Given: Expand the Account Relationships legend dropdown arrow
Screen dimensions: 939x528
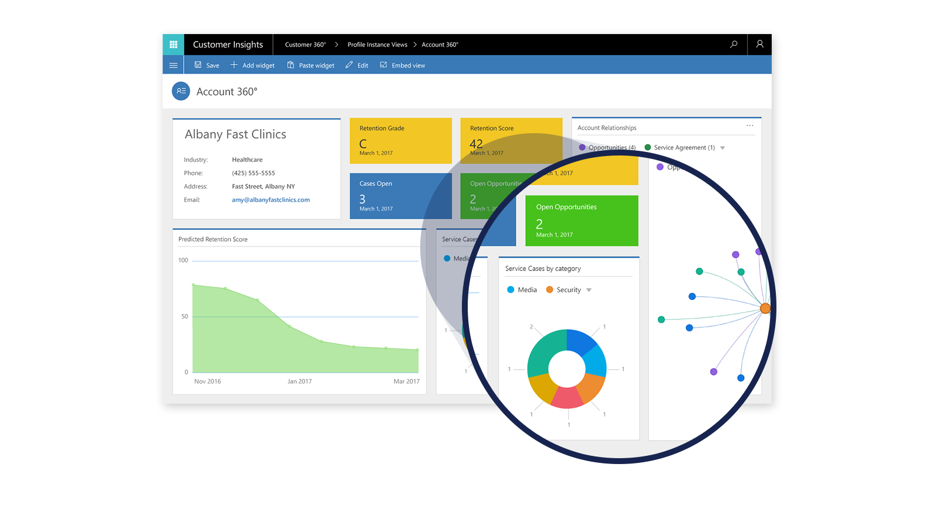Looking at the screenshot, I should click(x=722, y=148).
